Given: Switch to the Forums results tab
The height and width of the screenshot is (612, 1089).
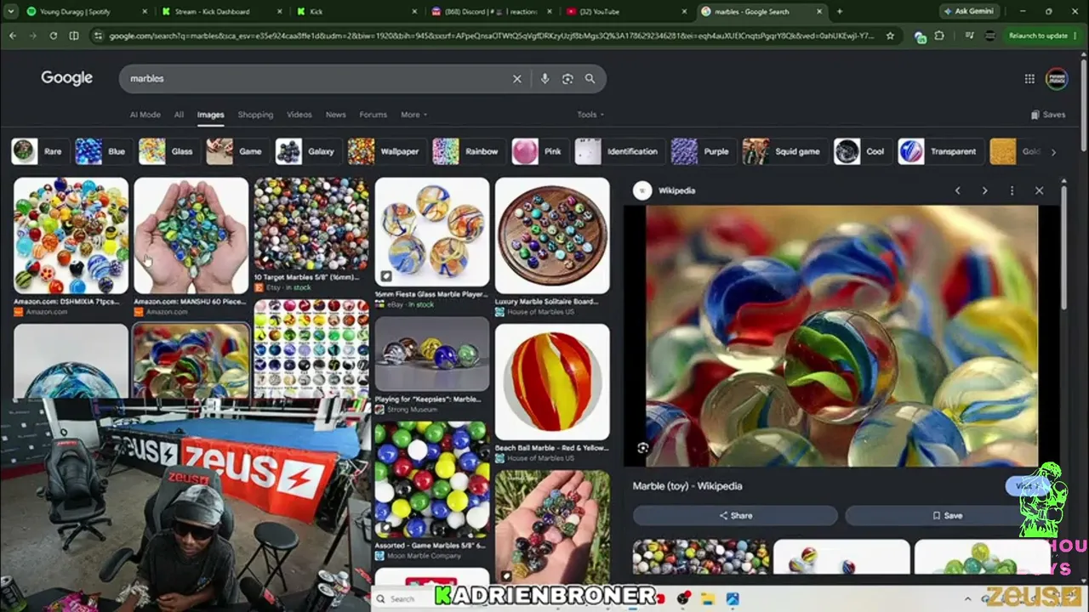Looking at the screenshot, I should [373, 115].
